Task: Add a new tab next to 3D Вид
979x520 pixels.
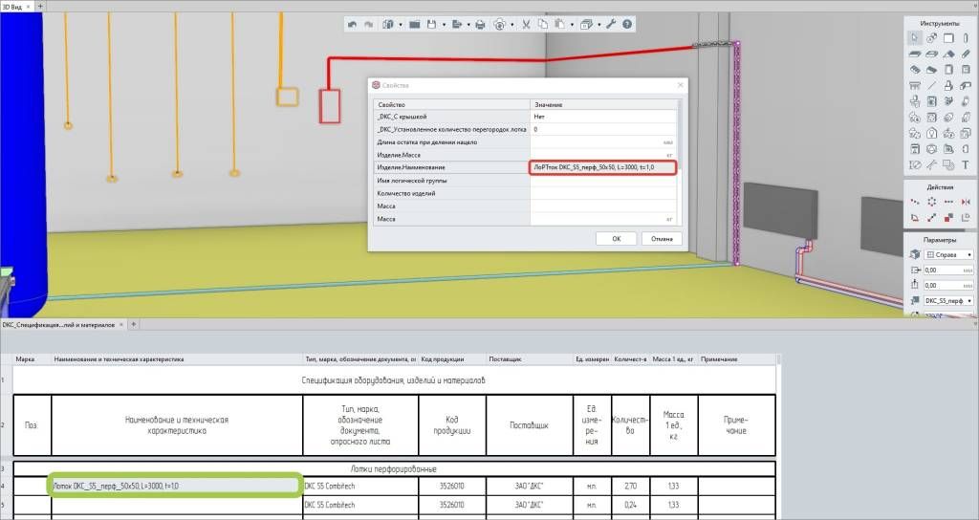Action: click(x=40, y=7)
